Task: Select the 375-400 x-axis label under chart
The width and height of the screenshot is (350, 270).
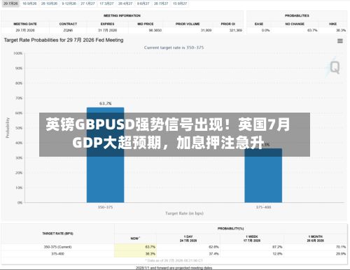Action: coord(263,207)
